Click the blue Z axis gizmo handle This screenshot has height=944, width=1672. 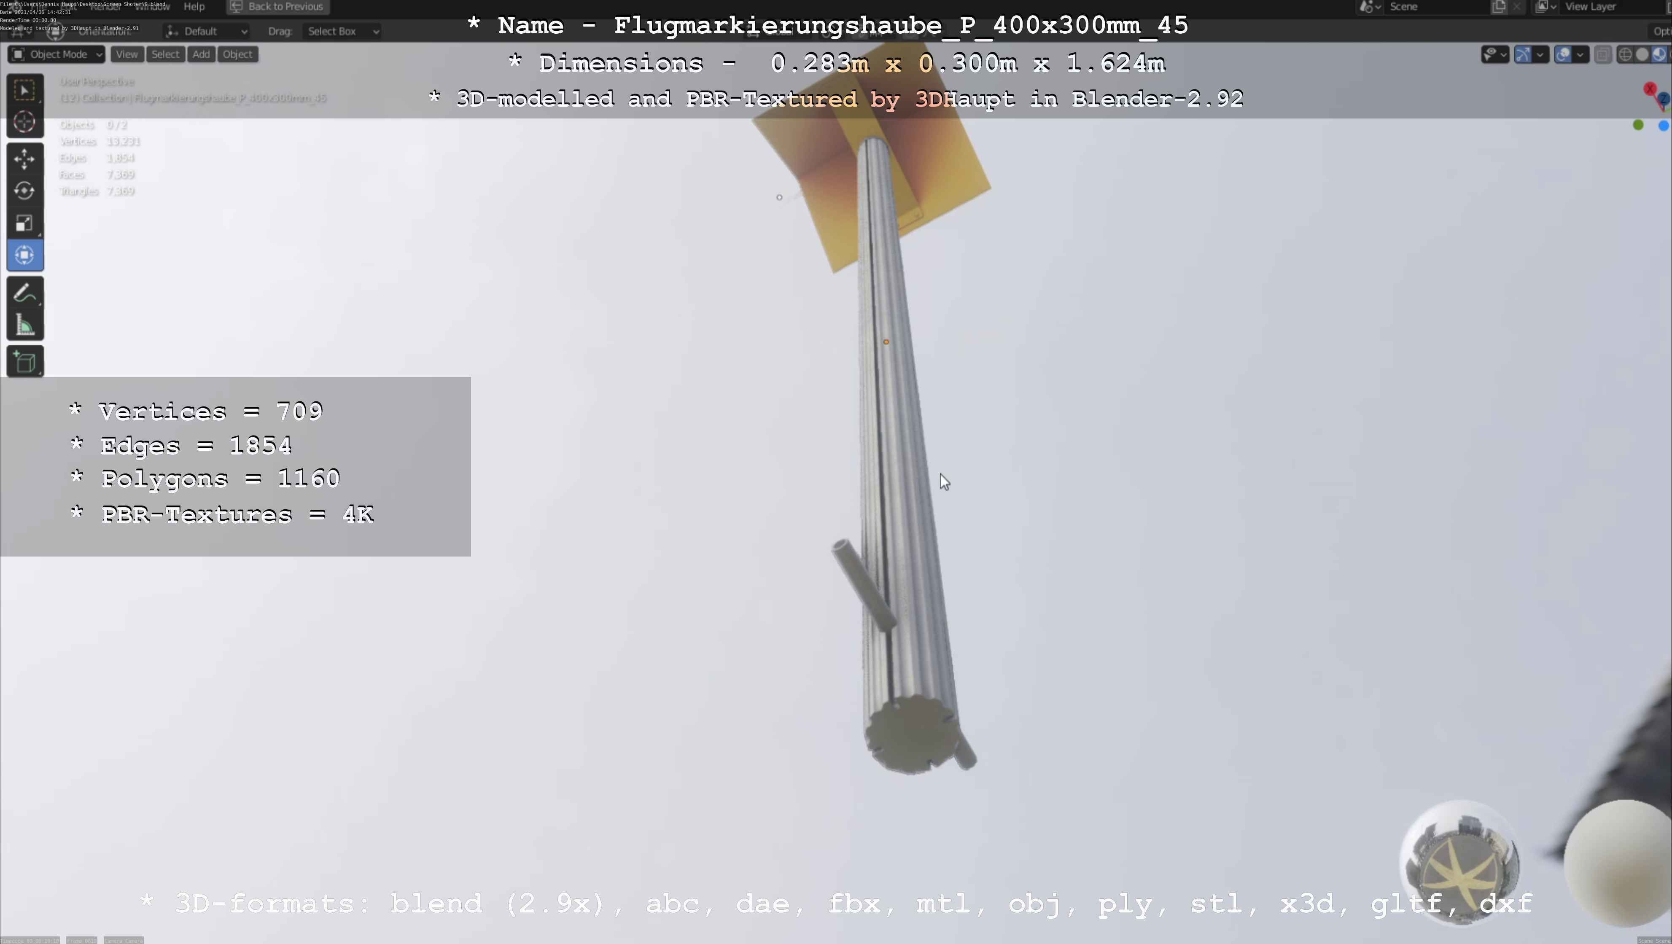click(1664, 99)
